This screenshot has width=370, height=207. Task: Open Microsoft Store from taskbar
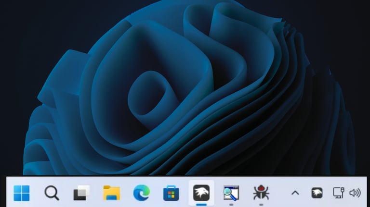(171, 193)
